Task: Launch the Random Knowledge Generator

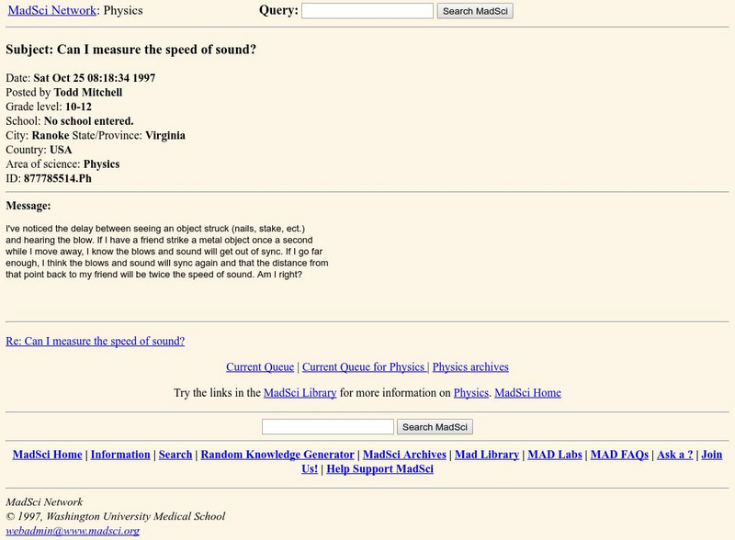Action: (277, 455)
